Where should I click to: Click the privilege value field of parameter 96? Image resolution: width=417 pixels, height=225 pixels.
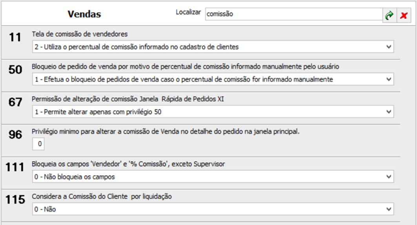click(38, 144)
